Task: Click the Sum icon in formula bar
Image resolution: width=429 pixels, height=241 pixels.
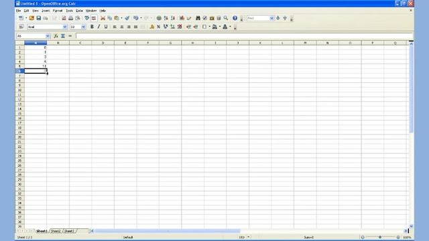Action: tap(63, 35)
